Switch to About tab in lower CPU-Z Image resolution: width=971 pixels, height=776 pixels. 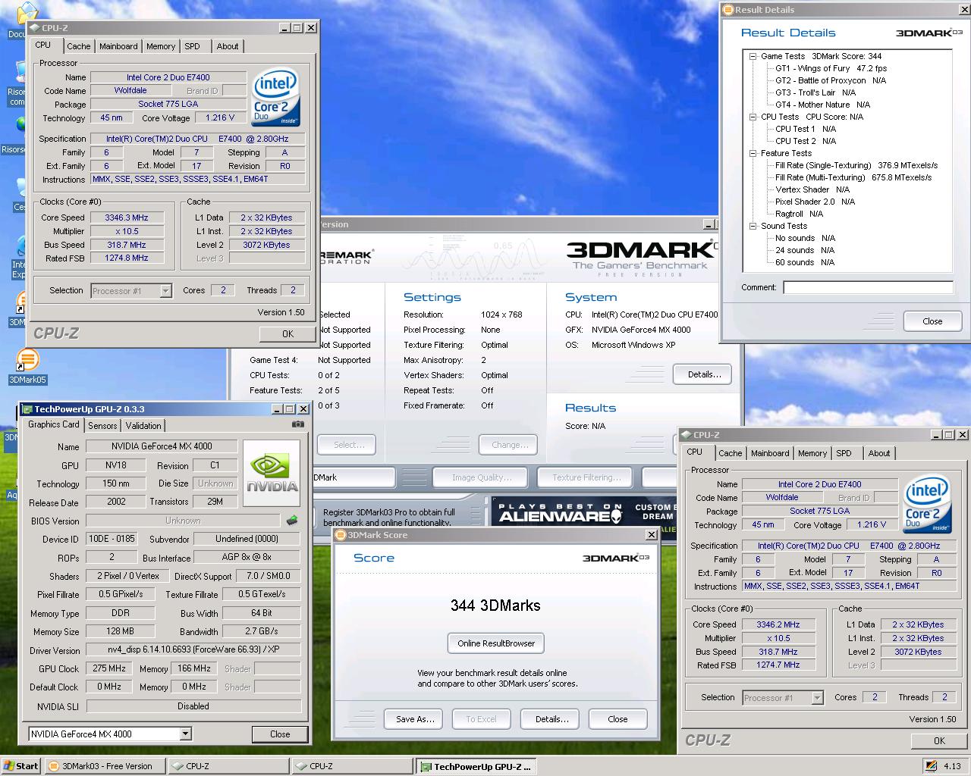click(x=879, y=453)
